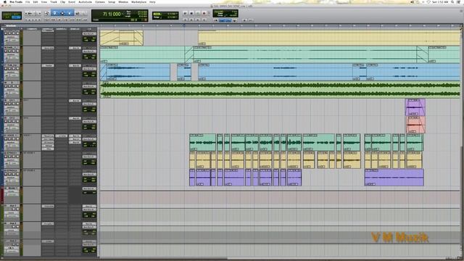Viewport: 464px width, 261px height.
Task: Click the Go to End transport button
Action: 204,20
